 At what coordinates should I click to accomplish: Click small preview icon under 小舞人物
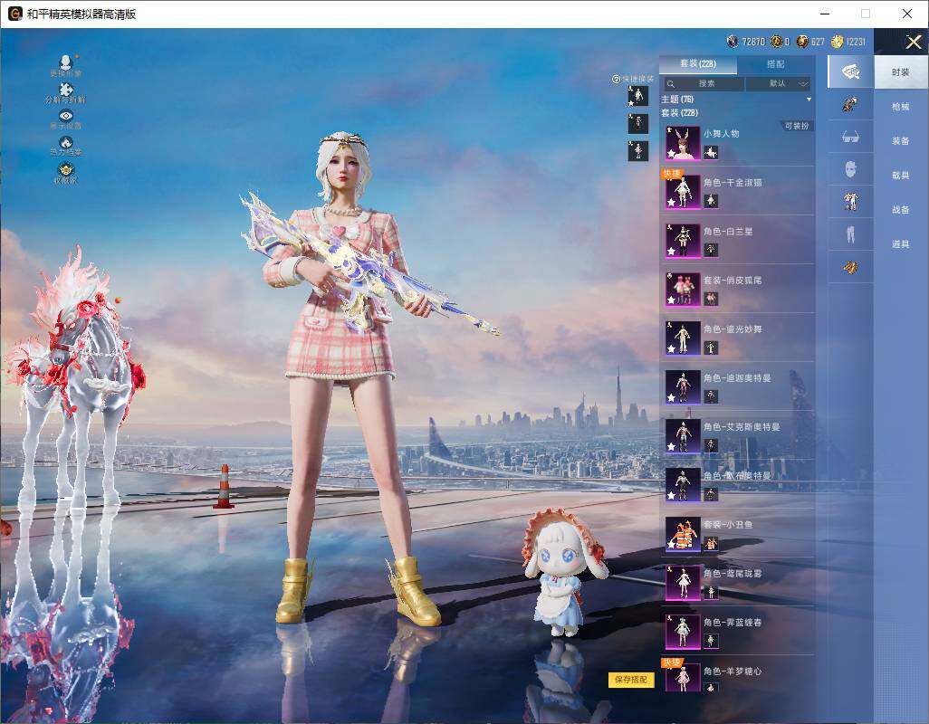[711, 153]
